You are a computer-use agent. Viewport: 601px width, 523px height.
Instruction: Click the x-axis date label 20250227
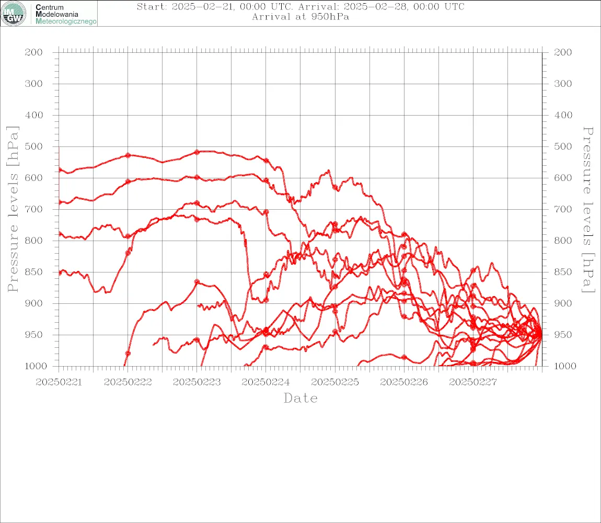coord(473,382)
